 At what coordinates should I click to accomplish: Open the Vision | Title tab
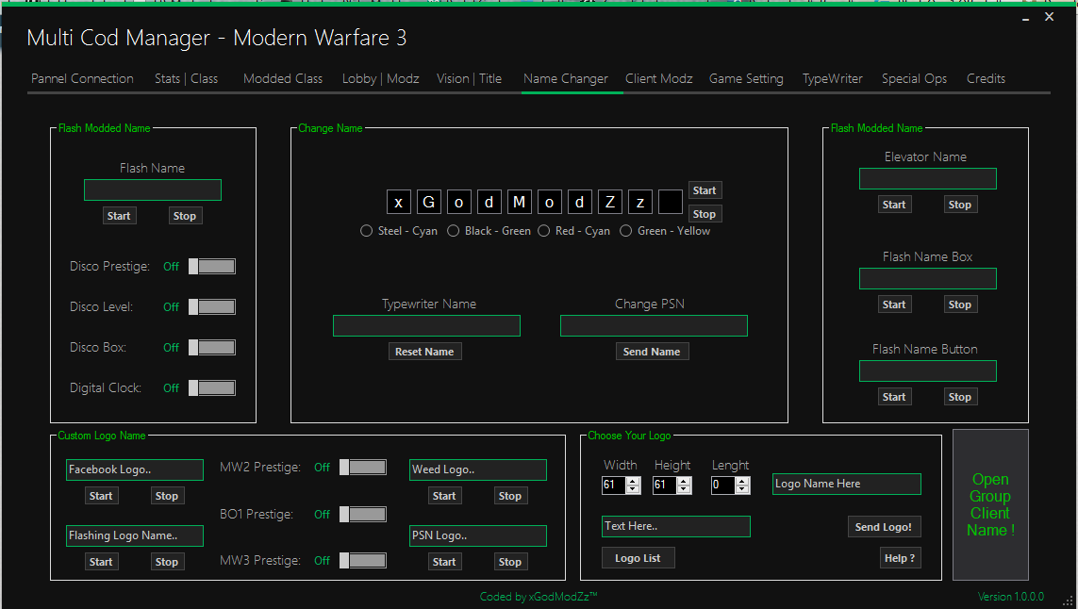click(x=469, y=78)
